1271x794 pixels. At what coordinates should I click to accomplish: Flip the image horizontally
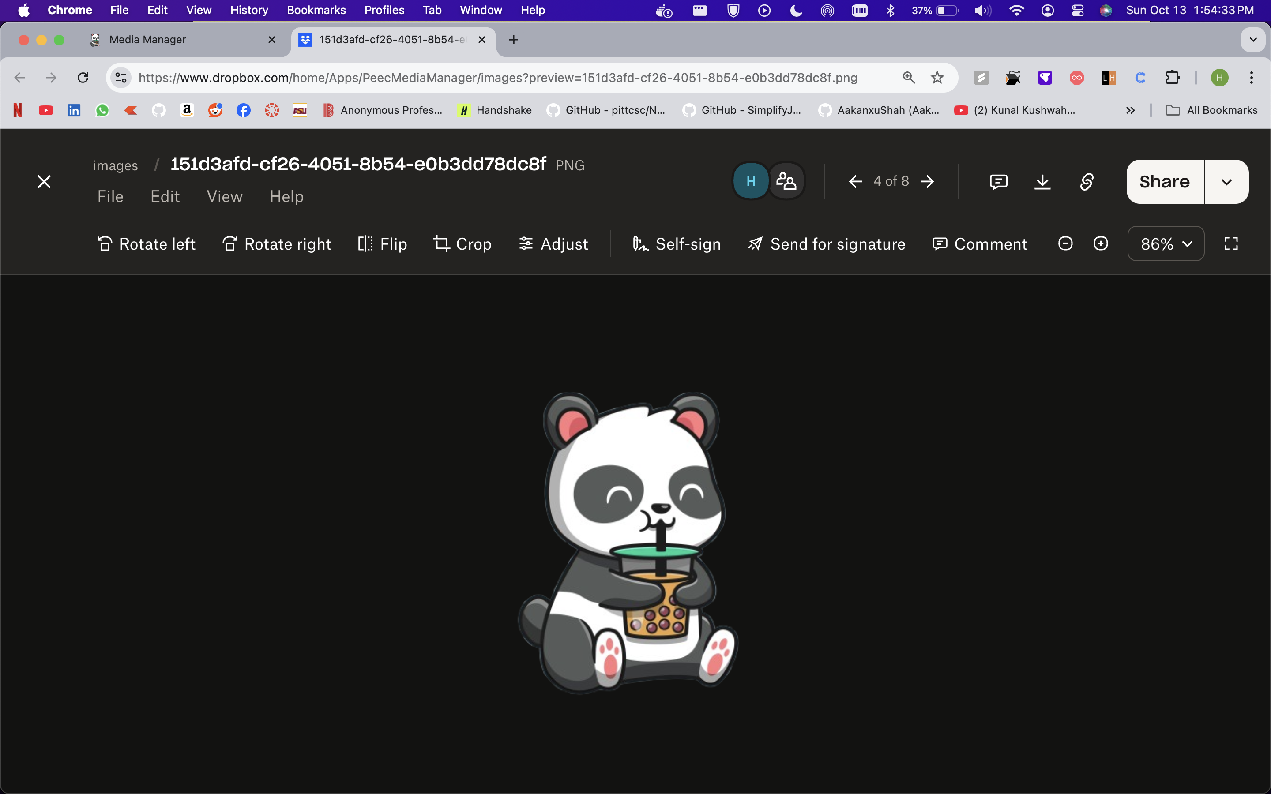tap(382, 244)
